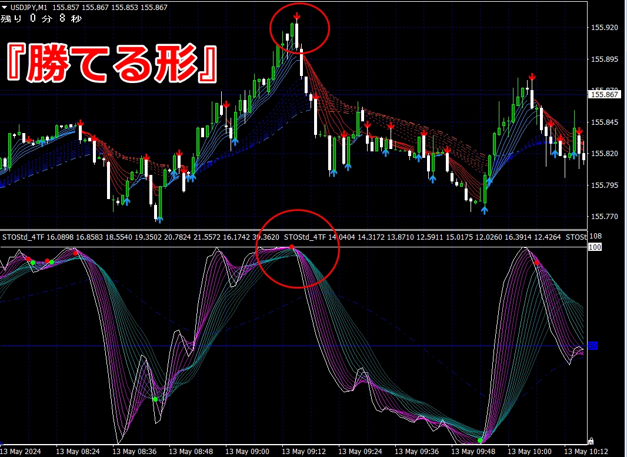627x457 pixels.
Task: Click the 155.770 price axis label
Action: point(604,217)
